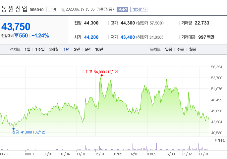Click the 하한가 31,050 text

[x=150, y=37]
